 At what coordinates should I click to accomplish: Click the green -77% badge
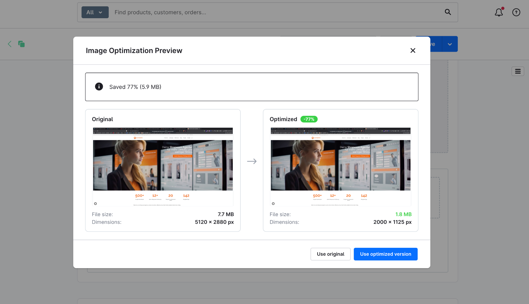(309, 119)
